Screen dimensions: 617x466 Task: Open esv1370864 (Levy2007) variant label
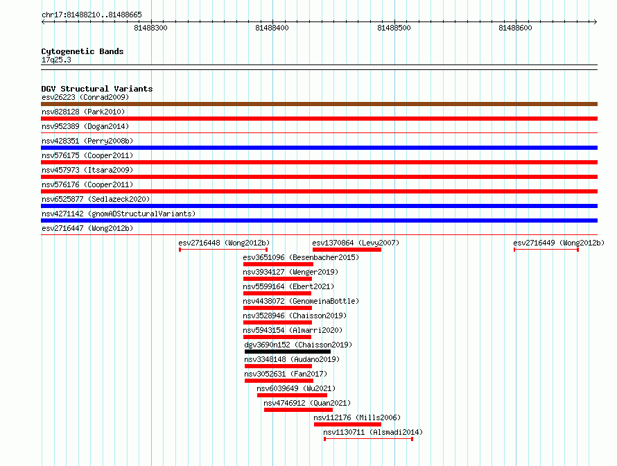(356, 243)
